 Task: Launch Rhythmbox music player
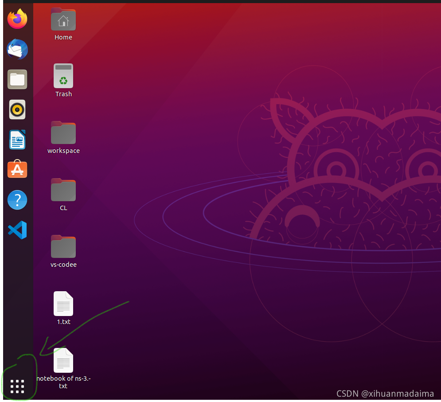pos(17,109)
